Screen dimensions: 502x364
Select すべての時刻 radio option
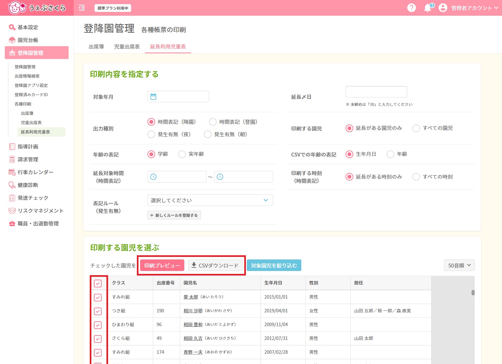tap(416, 177)
